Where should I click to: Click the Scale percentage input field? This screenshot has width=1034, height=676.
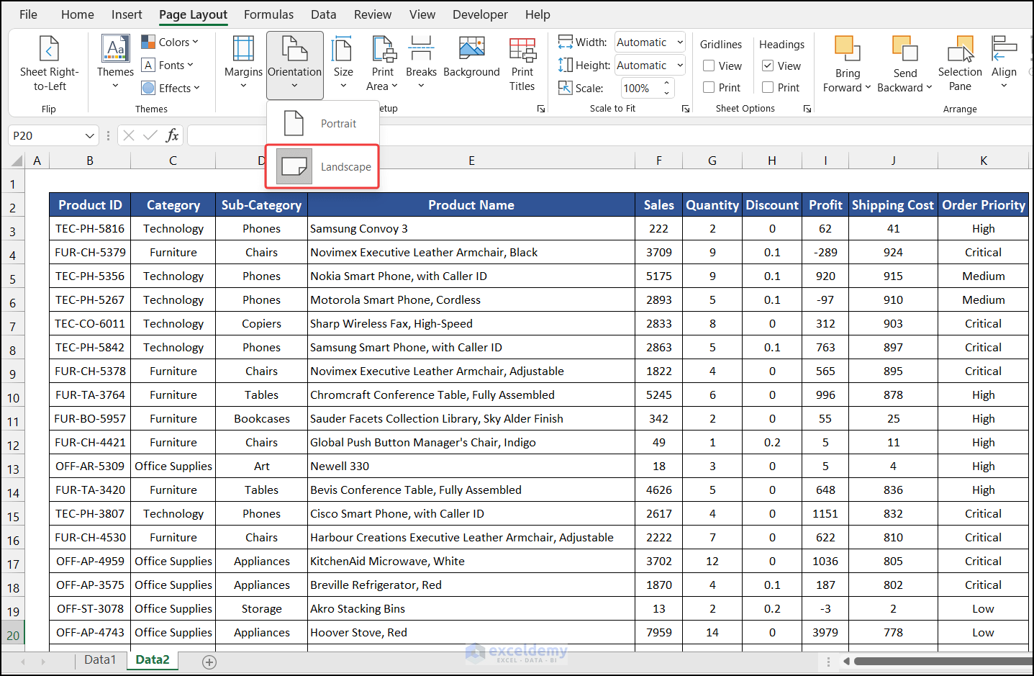[x=639, y=89]
